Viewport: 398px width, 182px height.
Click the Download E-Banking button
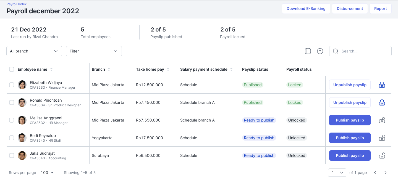pyautogui.click(x=306, y=9)
